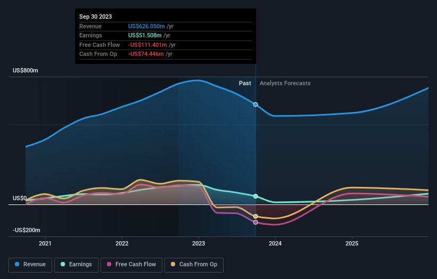Click the 2025 x-axis label
This screenshot has height=279, width=437.
(x=352, y=244)
